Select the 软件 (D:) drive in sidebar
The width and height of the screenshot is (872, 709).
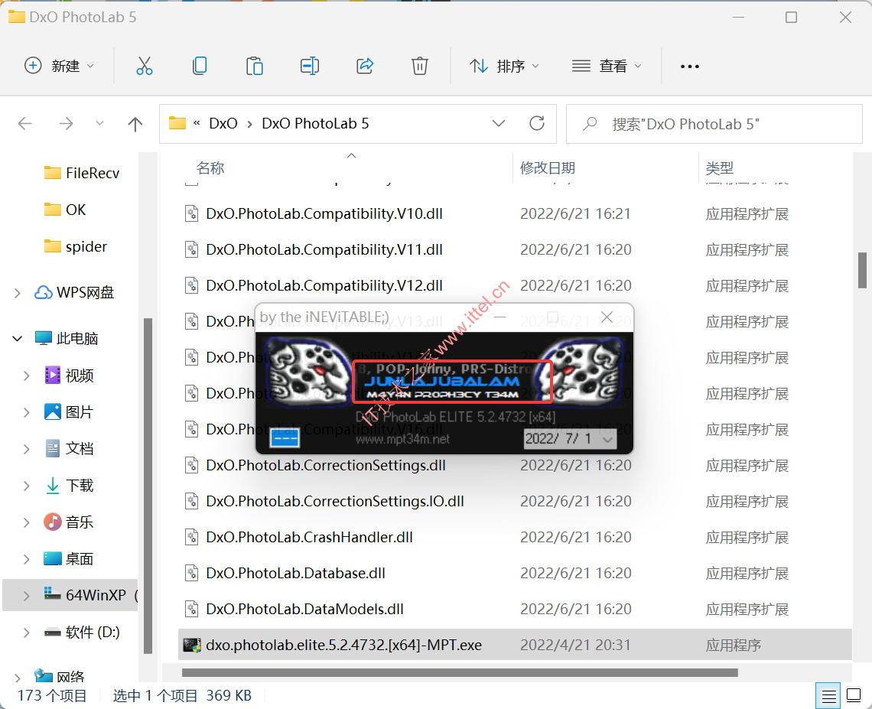coord(82,633)
